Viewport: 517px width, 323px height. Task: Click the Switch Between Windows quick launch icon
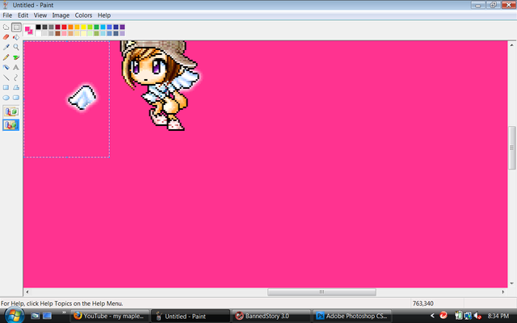[x=47, y=316]
